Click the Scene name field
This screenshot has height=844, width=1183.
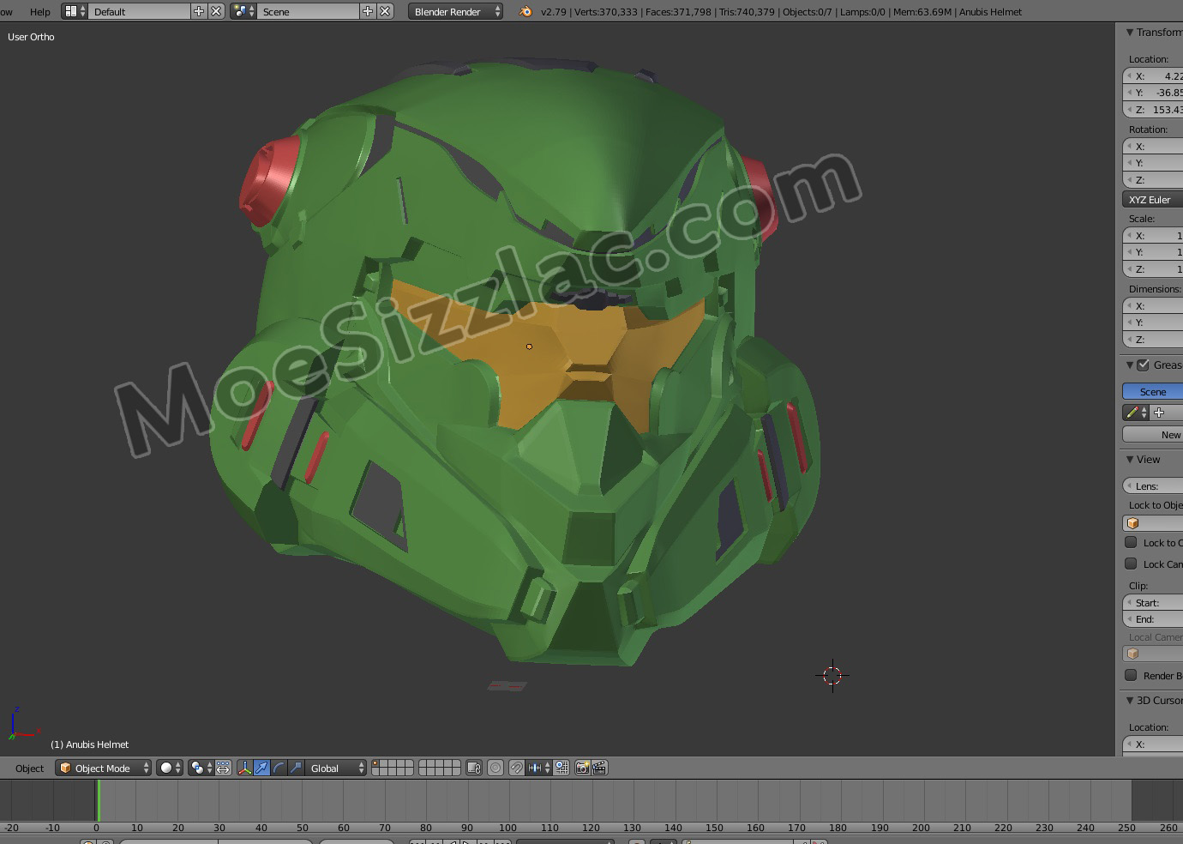click(x=308, y=11)
